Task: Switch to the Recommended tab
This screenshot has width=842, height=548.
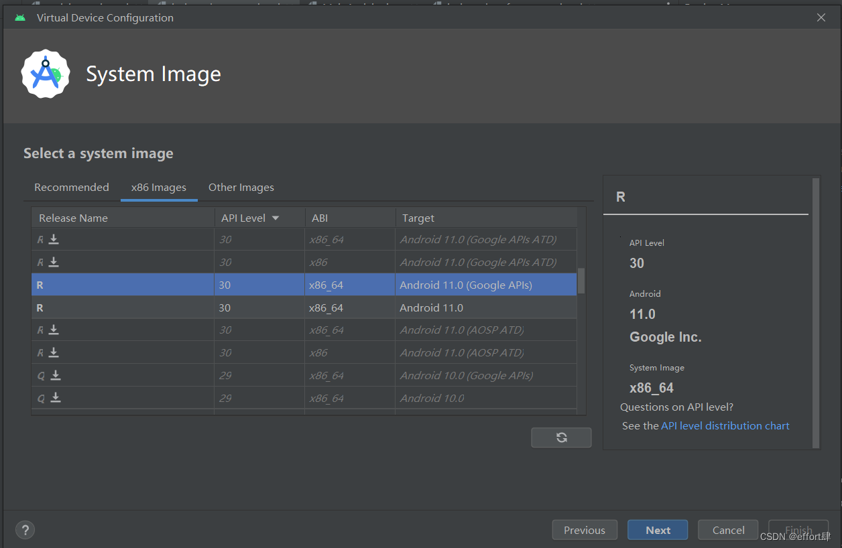Action: tap(72, 188)
